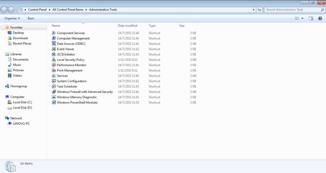The height and width of the screenshot is (173, 326).
Task: Select LENOVO-PC under Network
Action: [x=21, y=124]
